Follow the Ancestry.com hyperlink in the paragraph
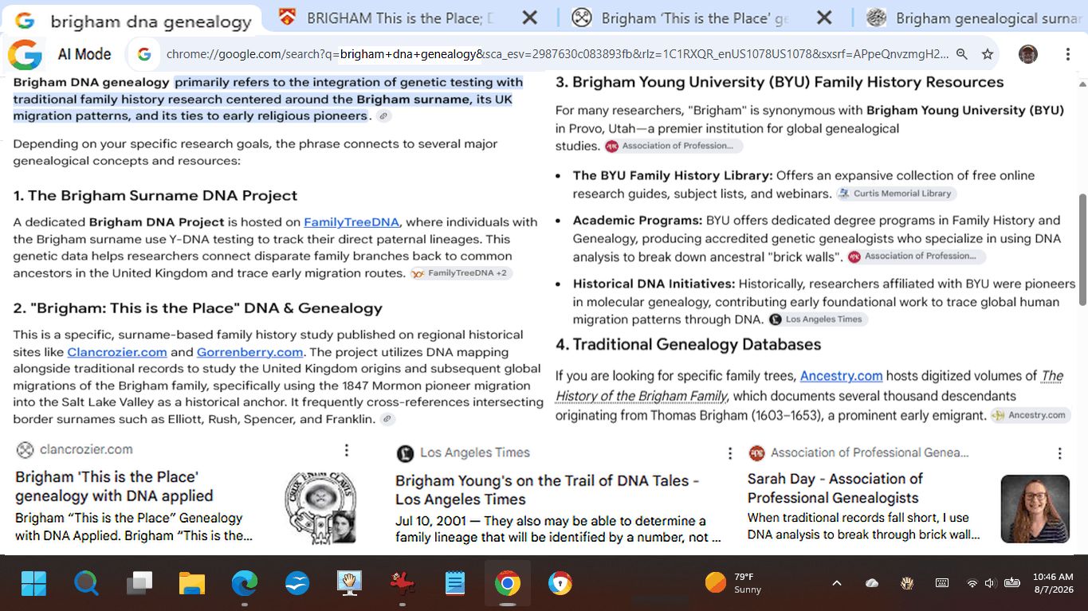1088x611 pixels. (x=841, y=376)
